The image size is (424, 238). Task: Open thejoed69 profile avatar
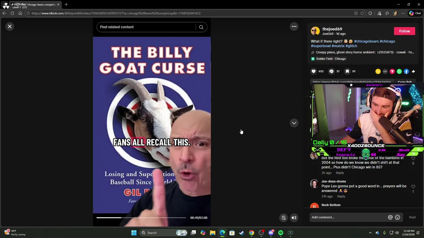[x=315, y=31]
